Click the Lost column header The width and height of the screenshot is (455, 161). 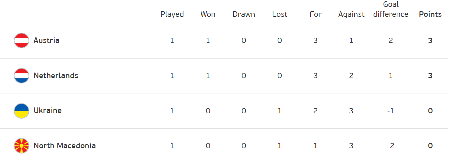click(x=280, y=14)
